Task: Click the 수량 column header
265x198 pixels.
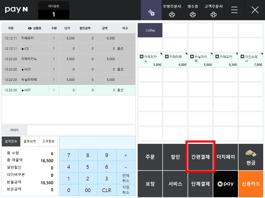Action: [54, 28]
